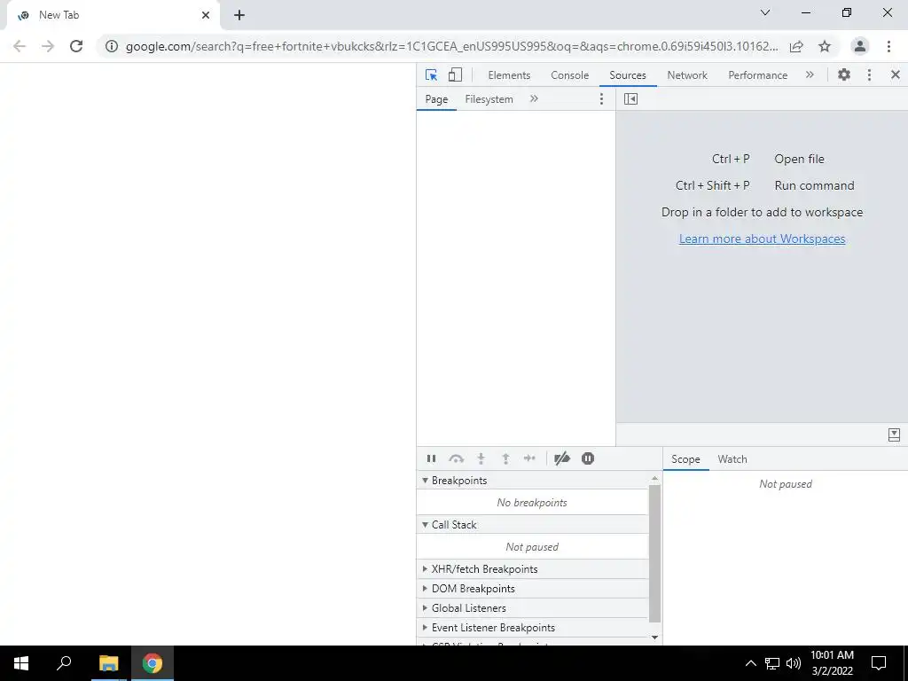Close the DevTools panel
908x681 pixels.
tap(895, 74)
